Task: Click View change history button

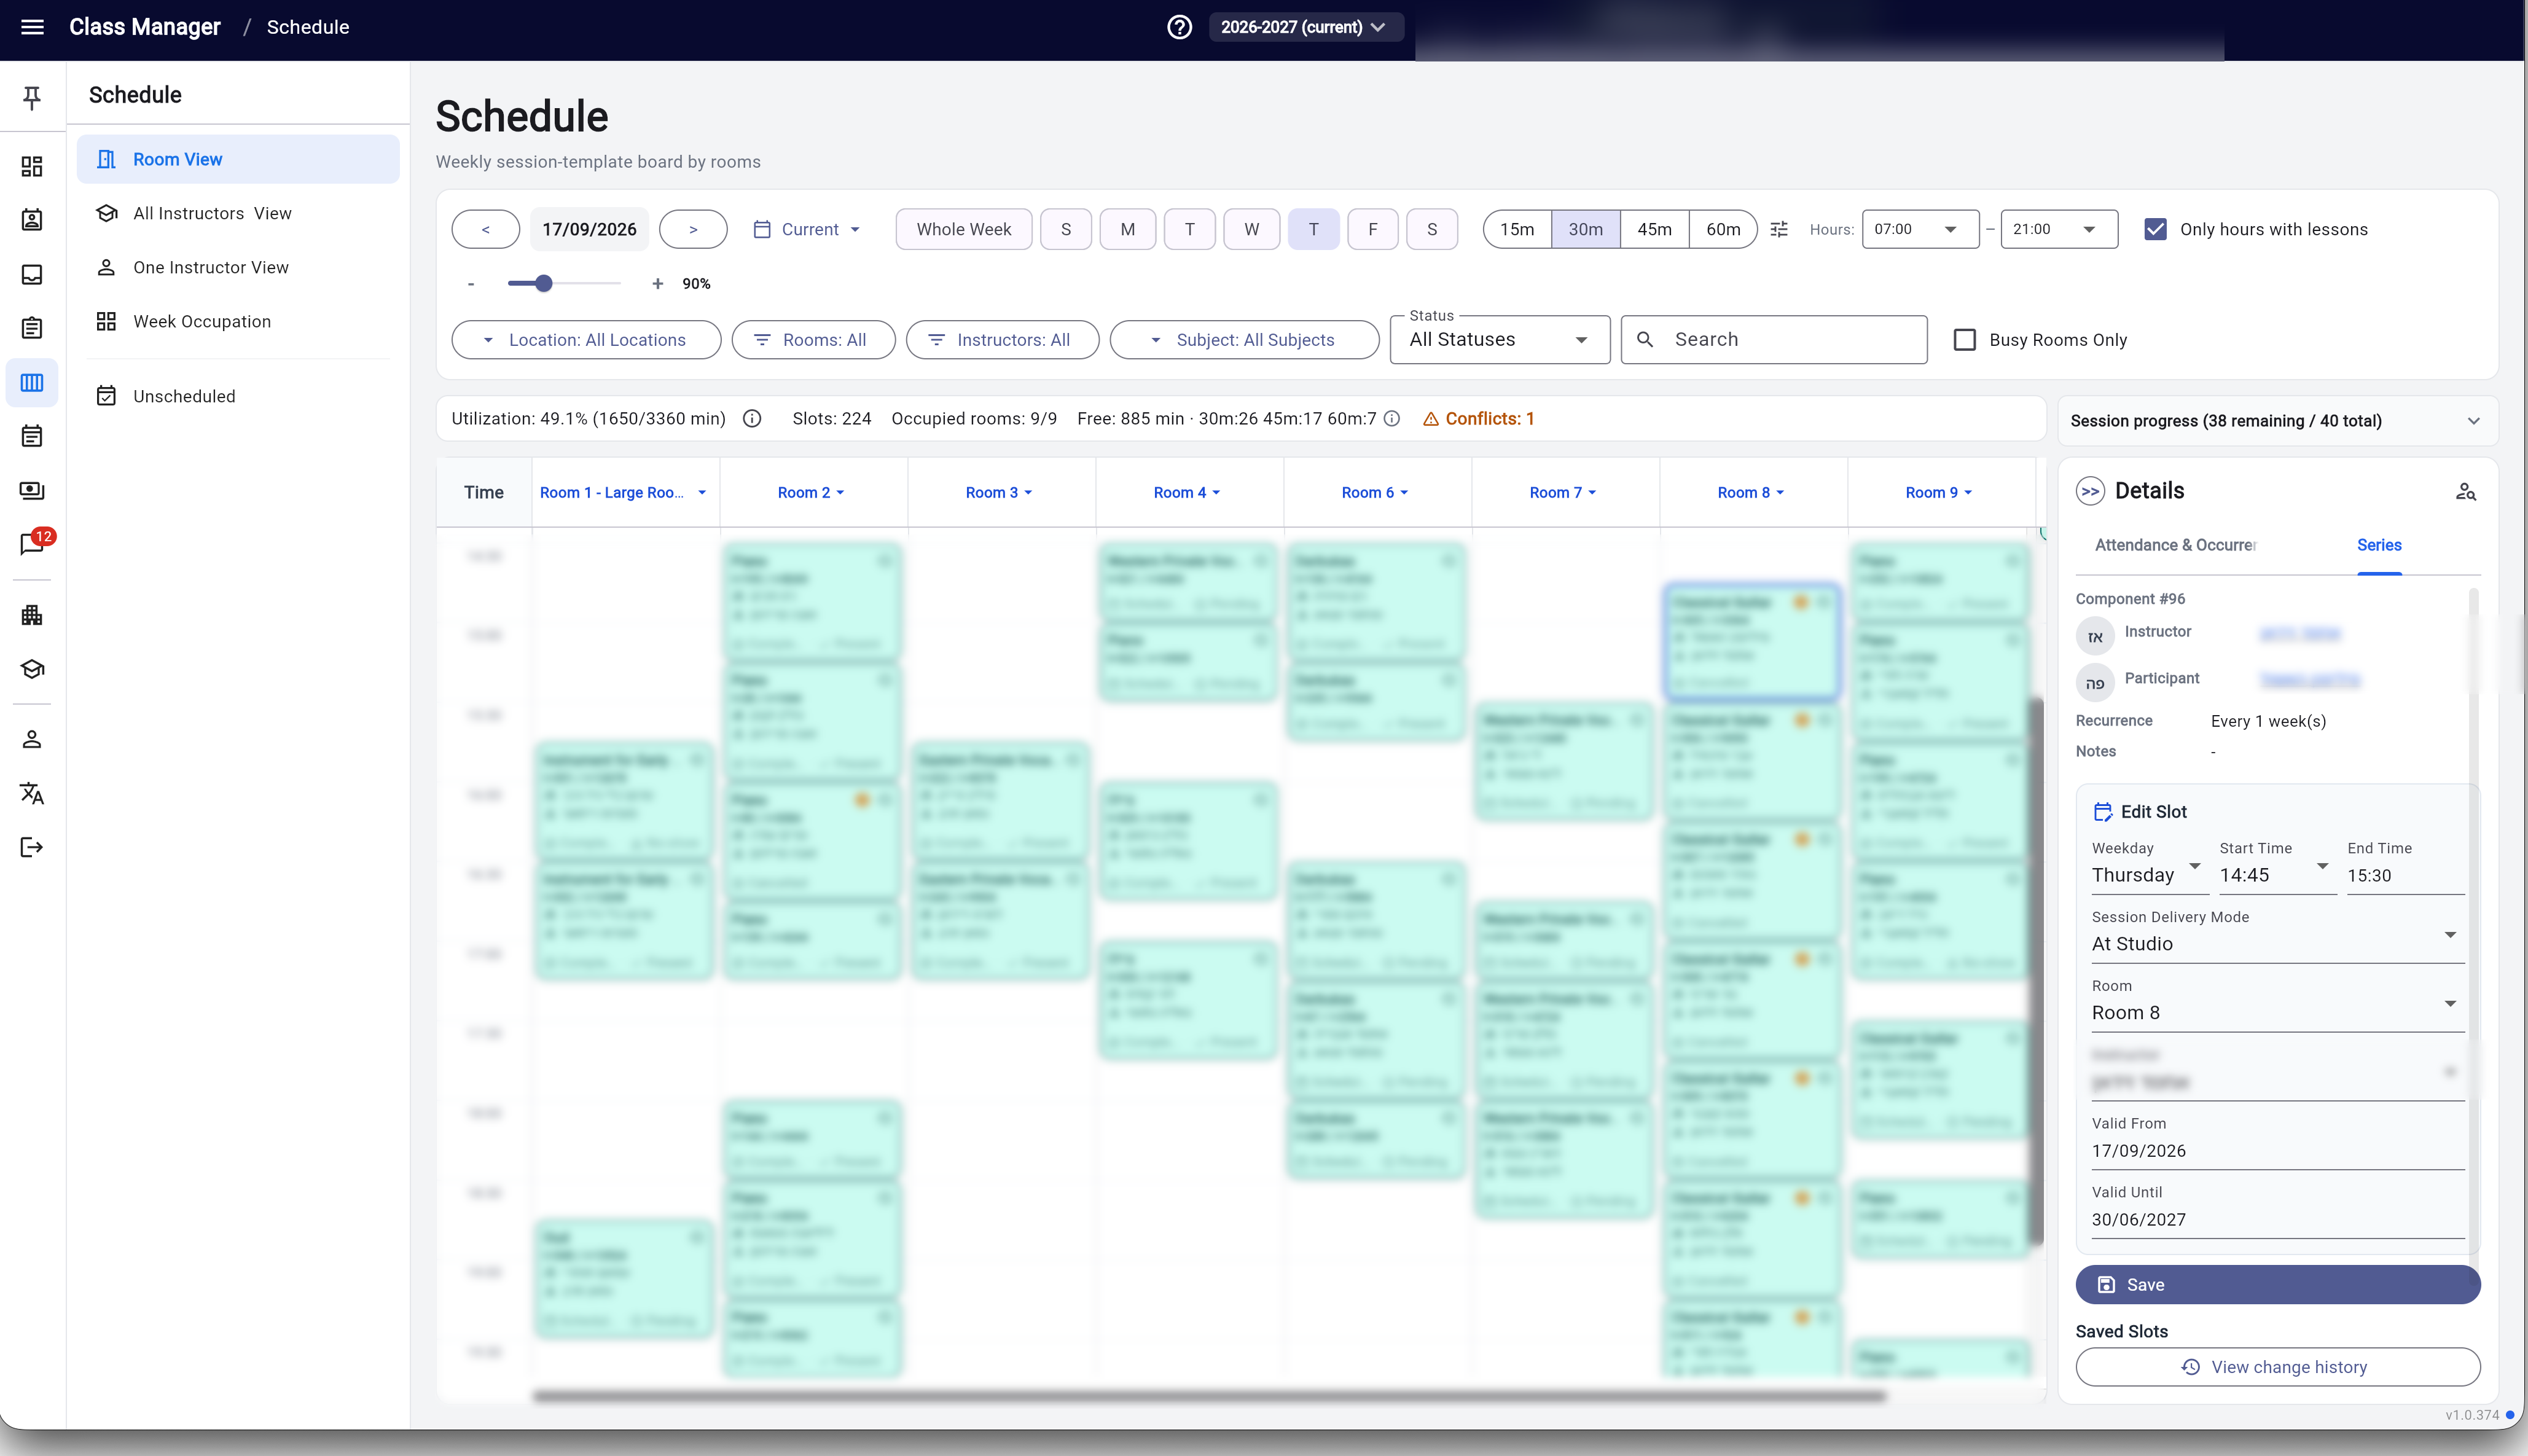Action: click(x=2277, y=1367)
